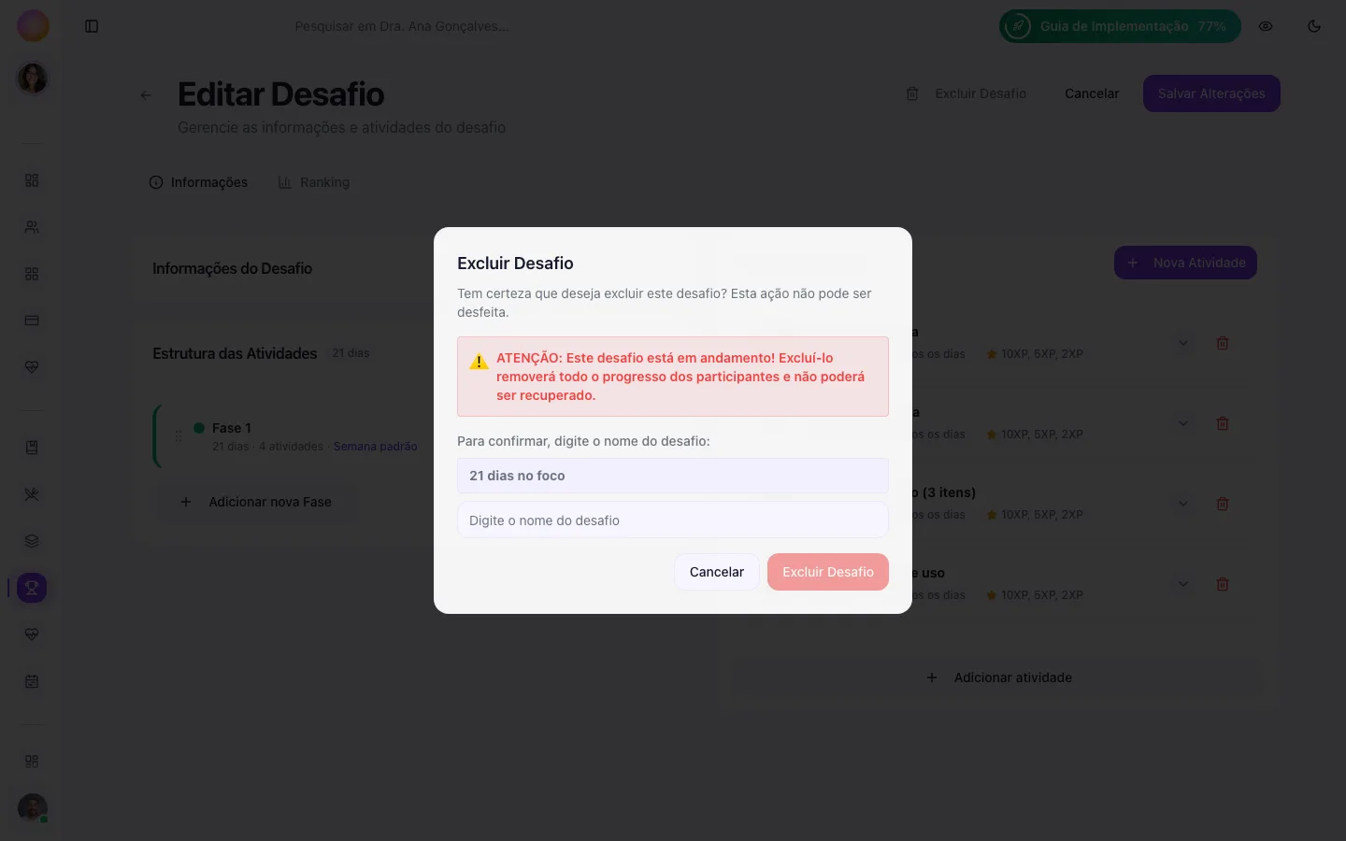Toggle the sidebar panel icon
The width and height of the screenshot is (1346, 841).
tap(92, 26)
